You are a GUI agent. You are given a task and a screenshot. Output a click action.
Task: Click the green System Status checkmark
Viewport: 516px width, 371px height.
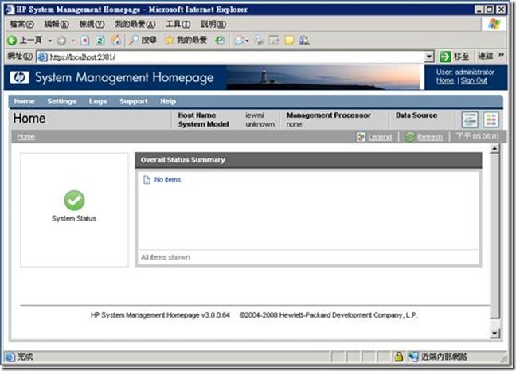(74, 201)
